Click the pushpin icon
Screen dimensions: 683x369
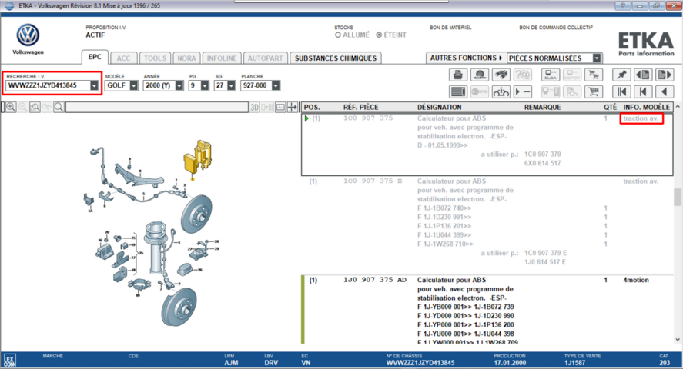pyautogui.click(x=621, y=75)
